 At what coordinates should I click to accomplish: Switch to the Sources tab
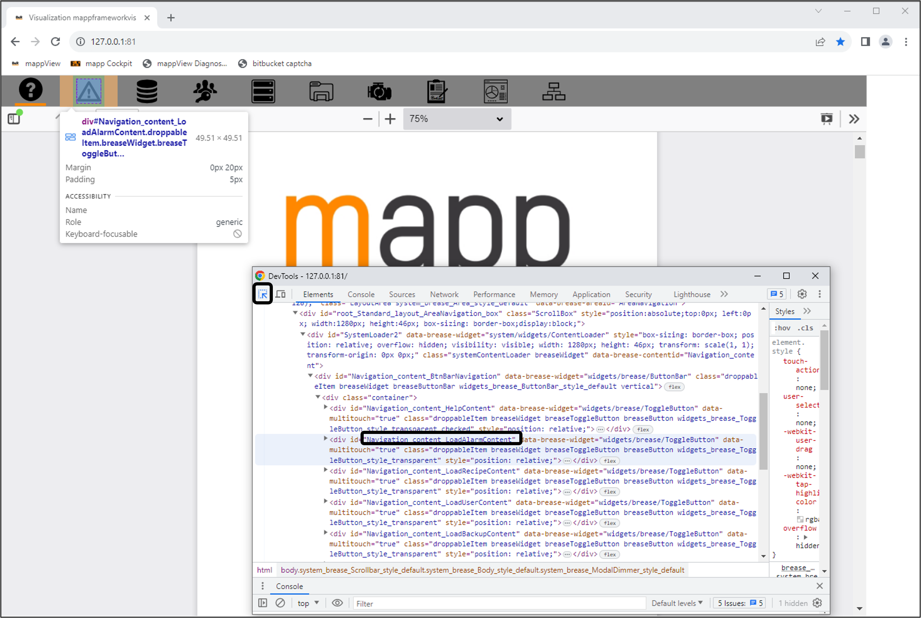click(402, 295)
